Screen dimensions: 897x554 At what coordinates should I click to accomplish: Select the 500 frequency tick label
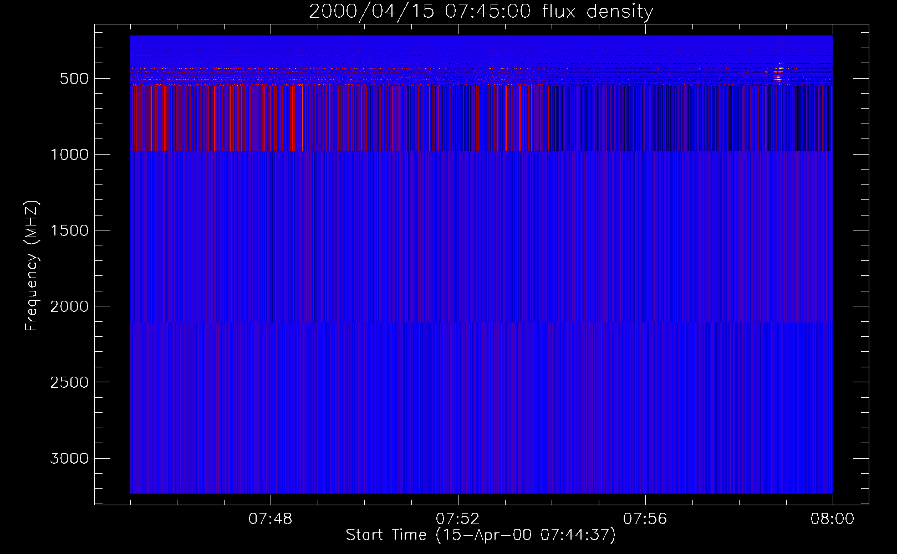click(74, 79)
